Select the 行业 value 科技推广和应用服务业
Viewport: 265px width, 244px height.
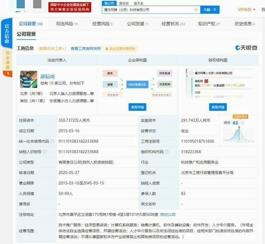tap(200, 162)
